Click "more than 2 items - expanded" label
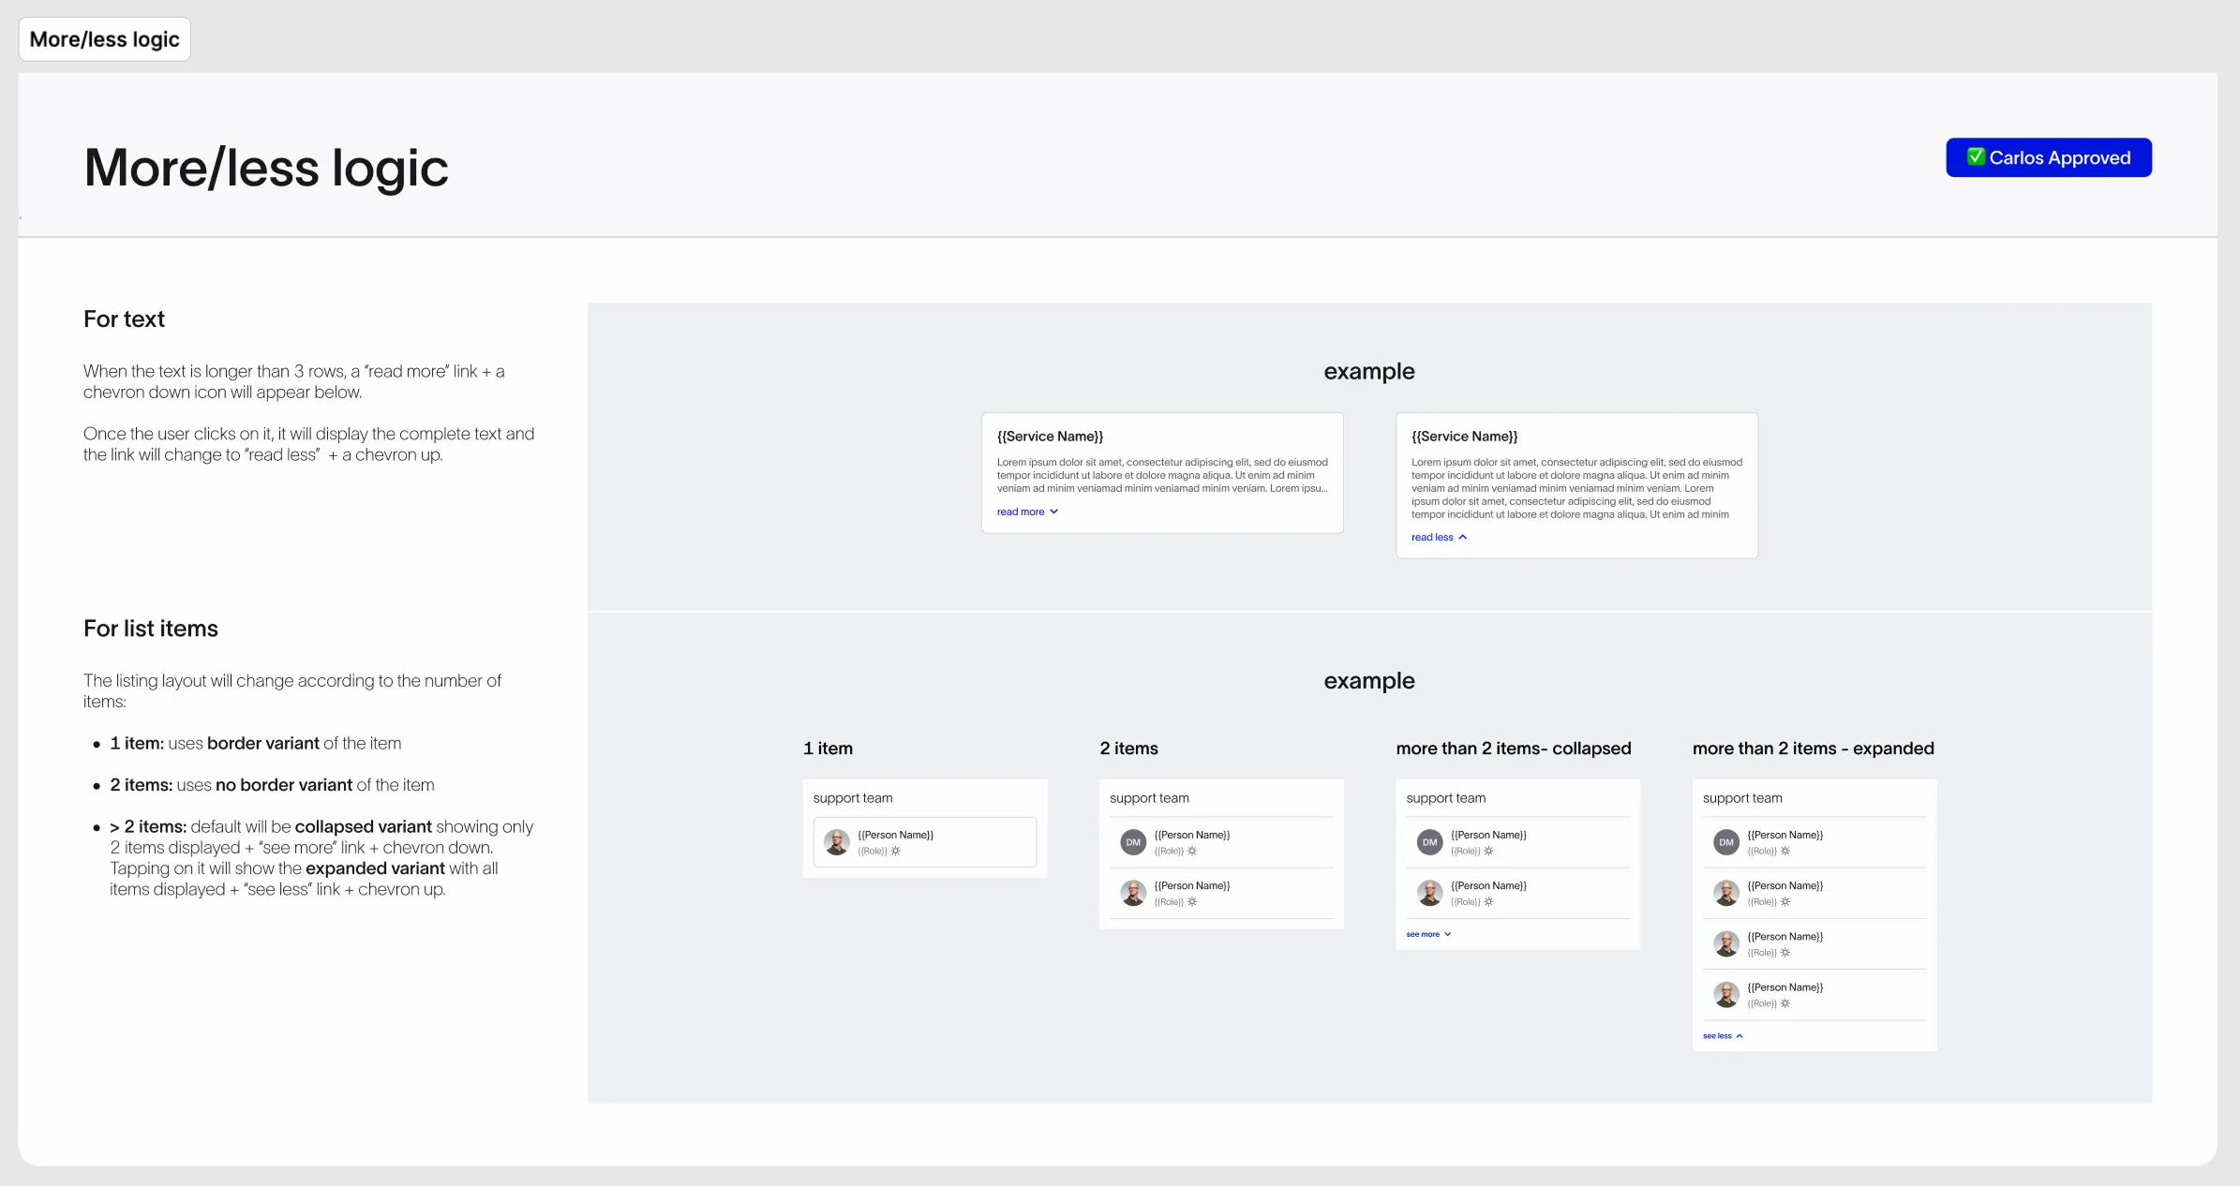This screenshot has height=1186, width=2240. (x=1814, y=749)
